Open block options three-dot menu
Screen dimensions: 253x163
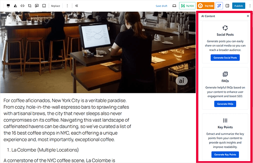coord(67,6)
